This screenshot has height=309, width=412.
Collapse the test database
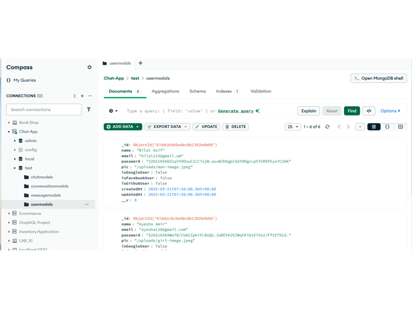[15, 168]
